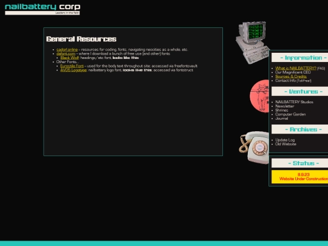The width and height of the screenshot is (328, 246).
Task: Click the yellow Website Under Construction banner
Action: 299,177
